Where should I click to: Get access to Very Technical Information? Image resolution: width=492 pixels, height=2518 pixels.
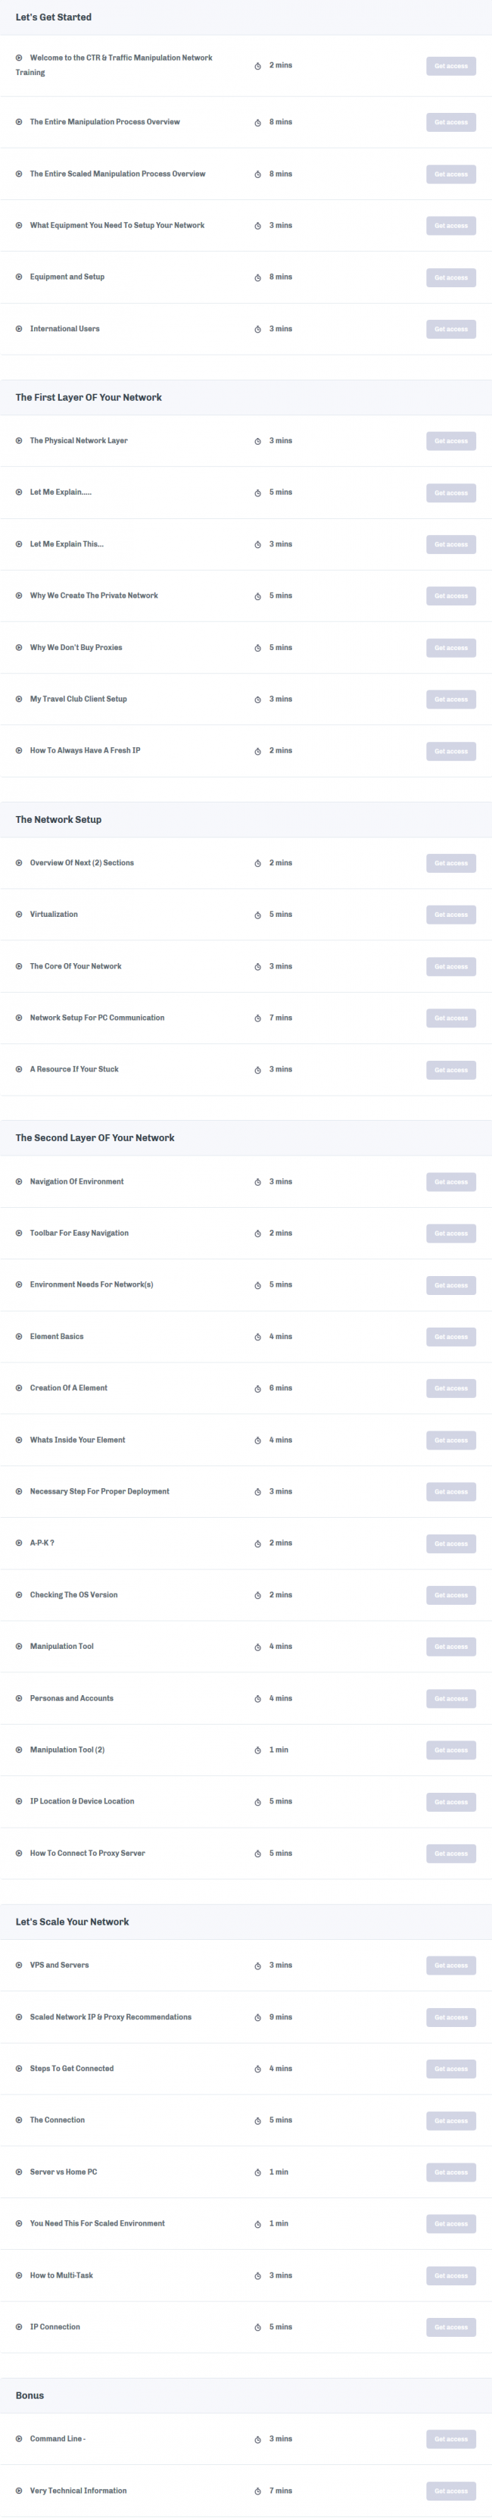point(451,2491)
